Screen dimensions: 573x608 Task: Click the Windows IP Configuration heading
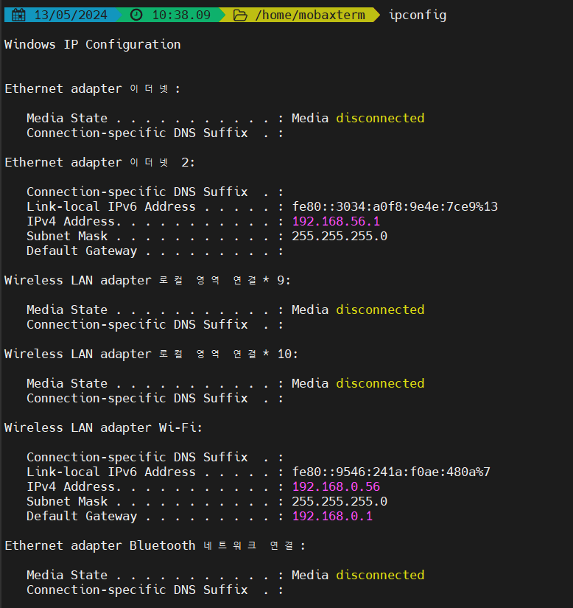[93, 44]
